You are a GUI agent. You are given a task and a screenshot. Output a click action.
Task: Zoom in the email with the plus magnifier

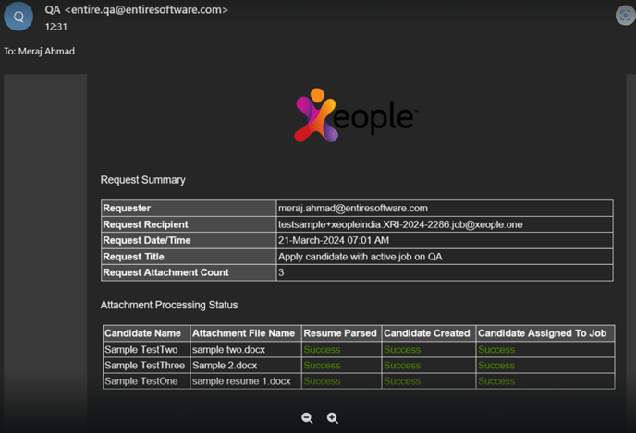[x=333, y=418]
